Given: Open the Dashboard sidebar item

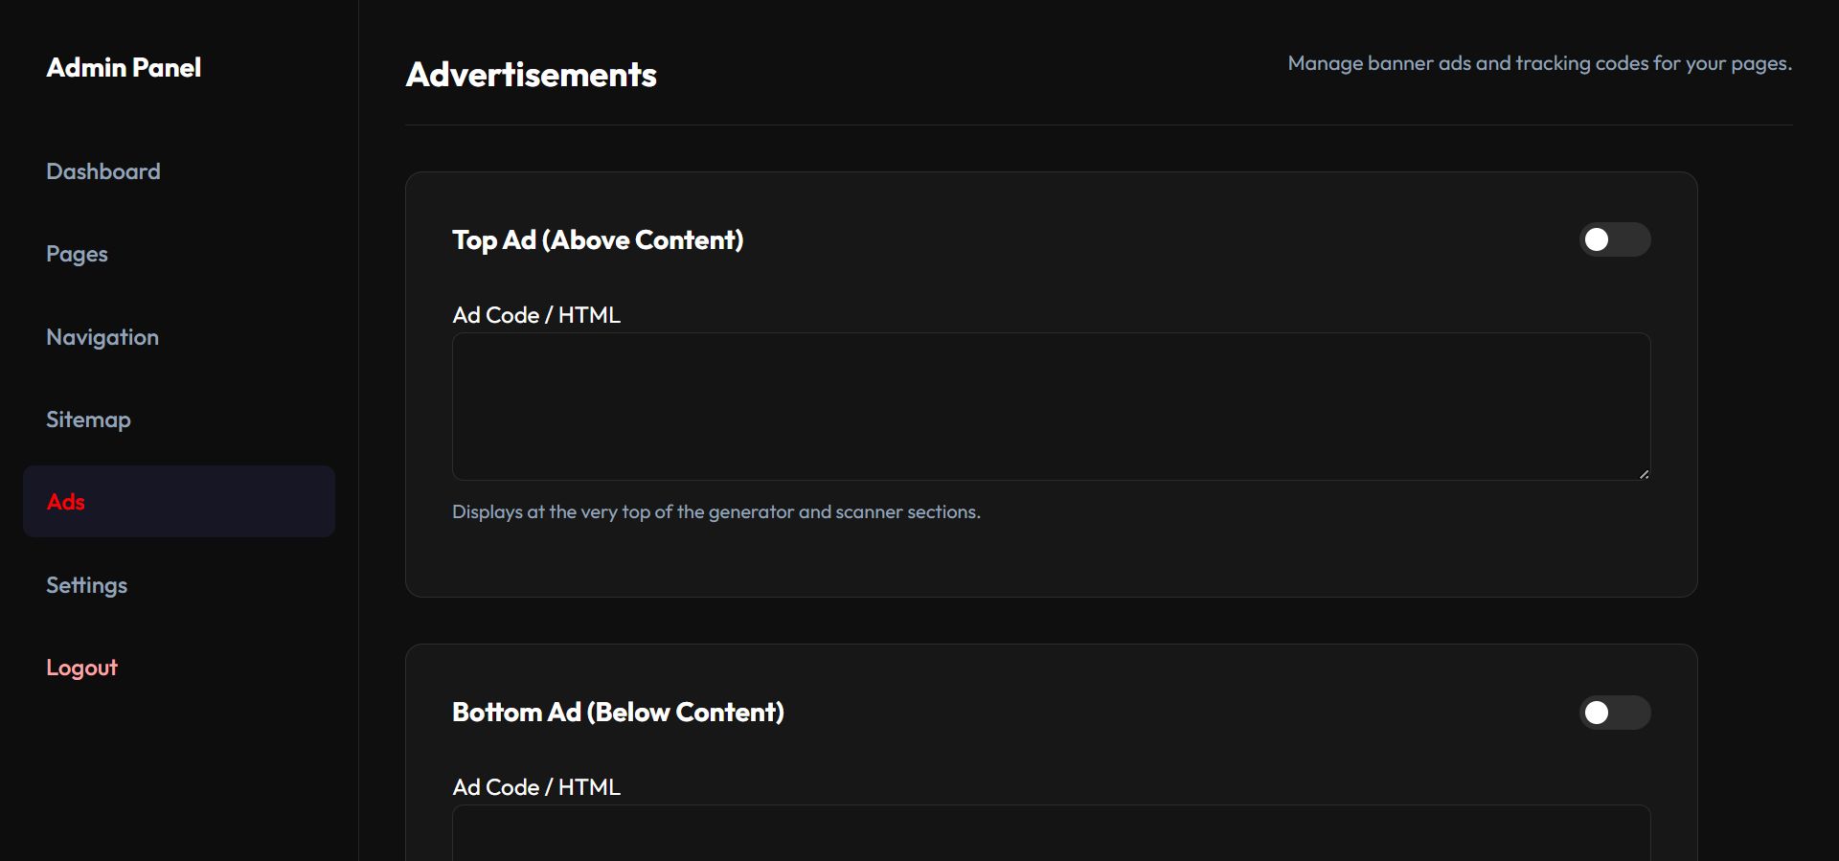Looking at the screenshot, I should point(103,171).
